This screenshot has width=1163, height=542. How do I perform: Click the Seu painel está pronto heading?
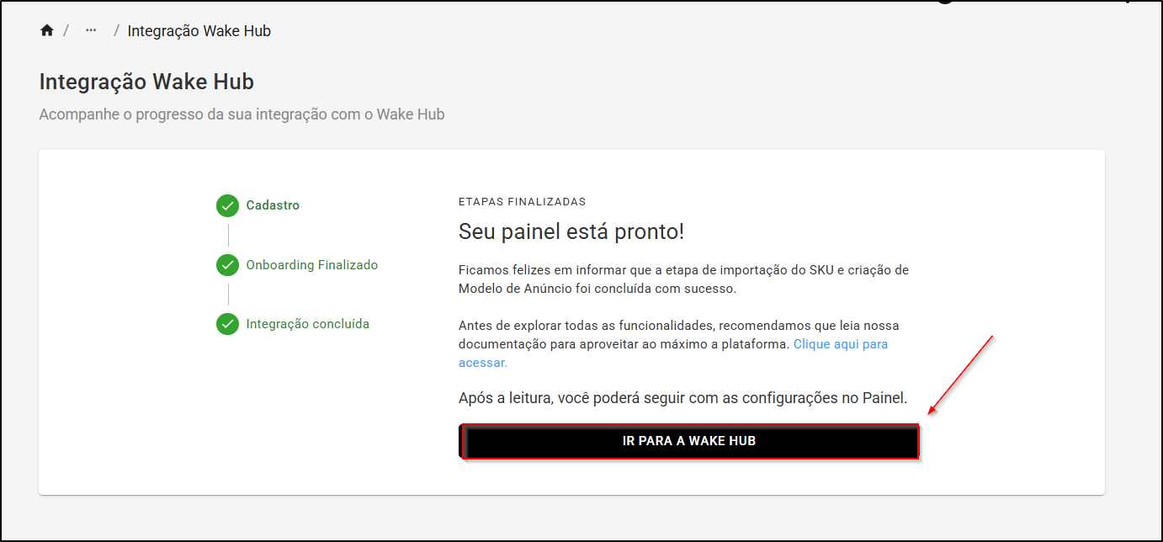tap(571, 231)
